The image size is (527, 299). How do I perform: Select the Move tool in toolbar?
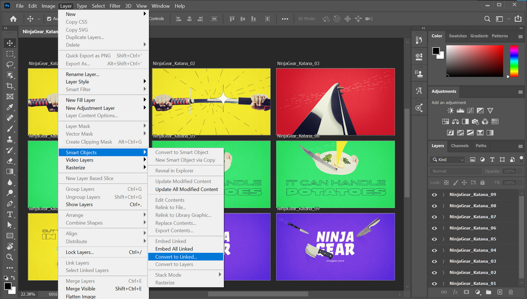tap(10, 43)
